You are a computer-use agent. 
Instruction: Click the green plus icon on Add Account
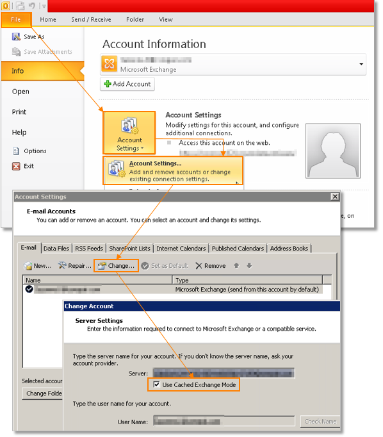click(x=108, y=84)
